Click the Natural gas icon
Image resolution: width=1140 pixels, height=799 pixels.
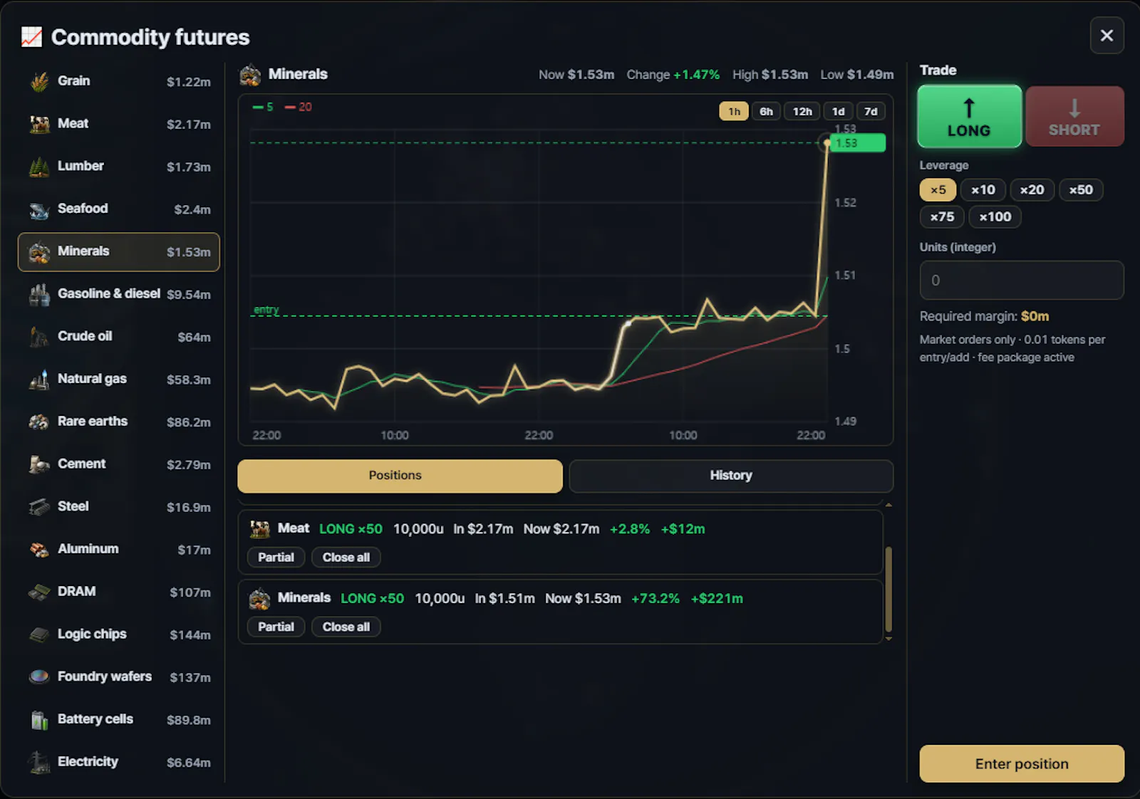(39, 380)
